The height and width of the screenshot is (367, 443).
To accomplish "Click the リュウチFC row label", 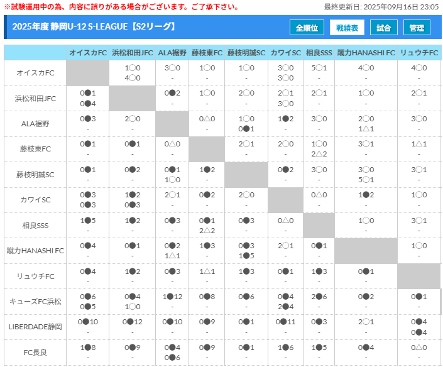I will tap(35, 277).
